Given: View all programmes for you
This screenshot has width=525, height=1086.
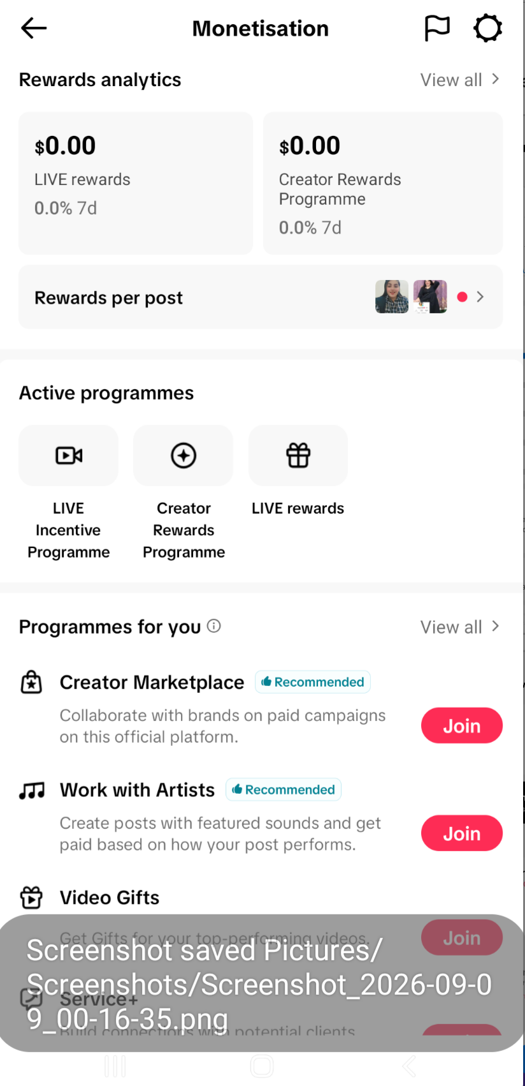Looking at the screenshot, I should 459,627.
